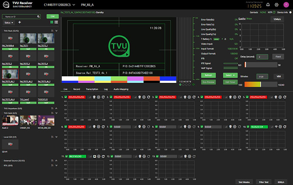Toggle the slot 9 checkbox
The width and height of the screenshot is (293, 185).
202,127
